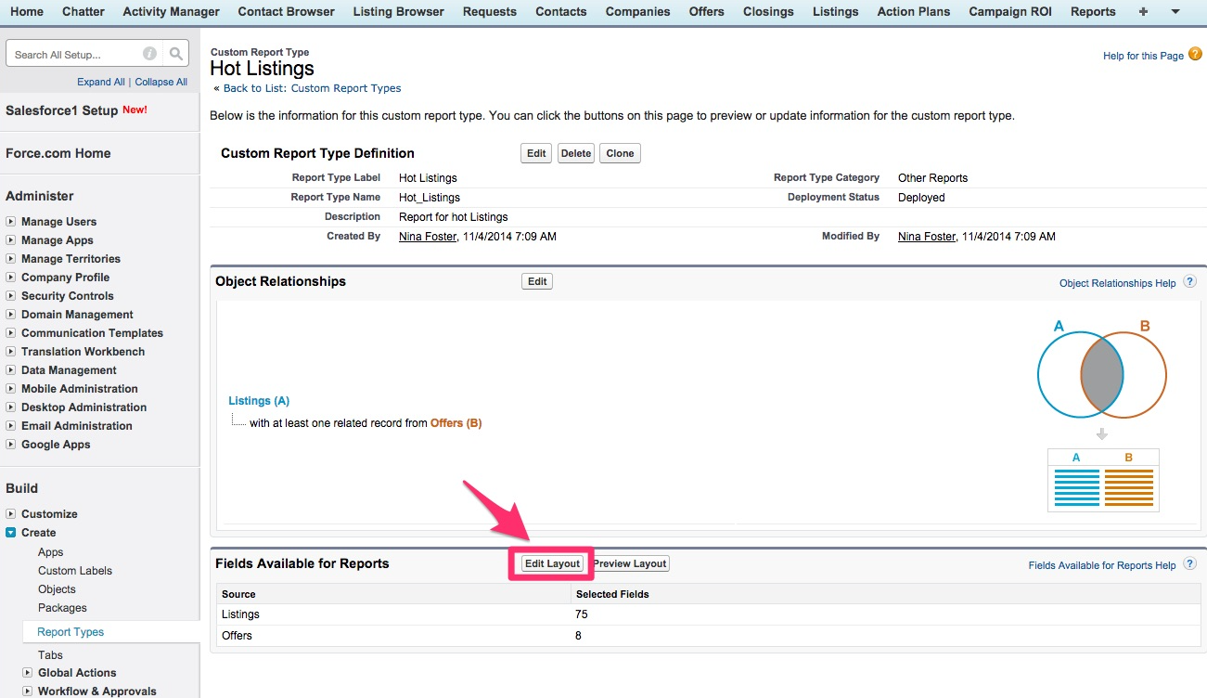Expand the Security Controls section
Screen dimensions: 1207x698
[x=11, y=296]
